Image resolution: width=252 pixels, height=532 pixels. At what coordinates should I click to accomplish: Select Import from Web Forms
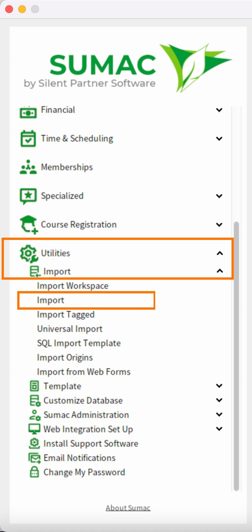point(84,372)
